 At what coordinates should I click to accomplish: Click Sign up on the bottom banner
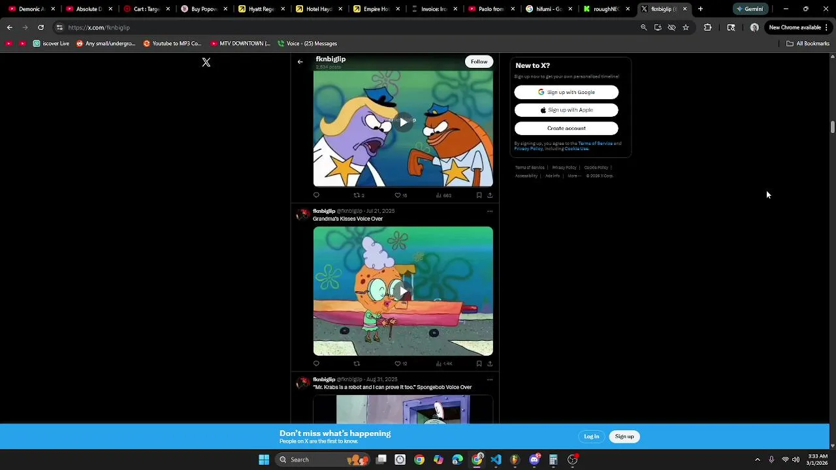point(624,437)
